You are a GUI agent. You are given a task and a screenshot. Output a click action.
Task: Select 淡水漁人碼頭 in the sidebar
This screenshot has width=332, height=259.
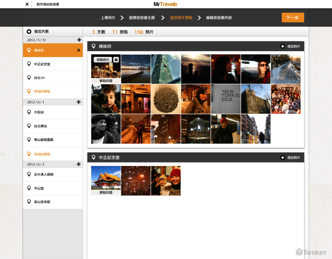[x=43, y=174]
